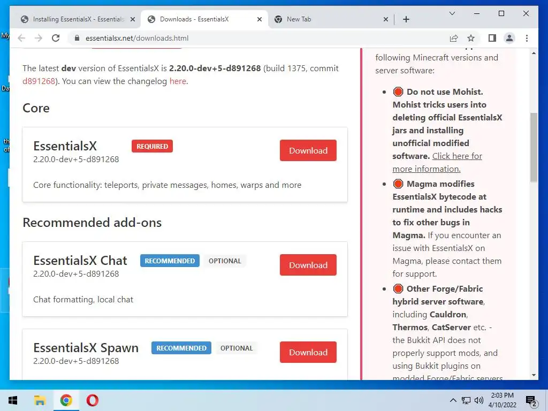
Task: Download the EssentialsX core plugin
Action: (x=308, y=150)
